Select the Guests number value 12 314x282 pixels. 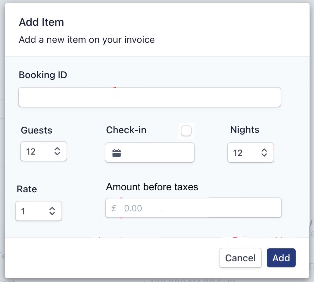(31, 152)
